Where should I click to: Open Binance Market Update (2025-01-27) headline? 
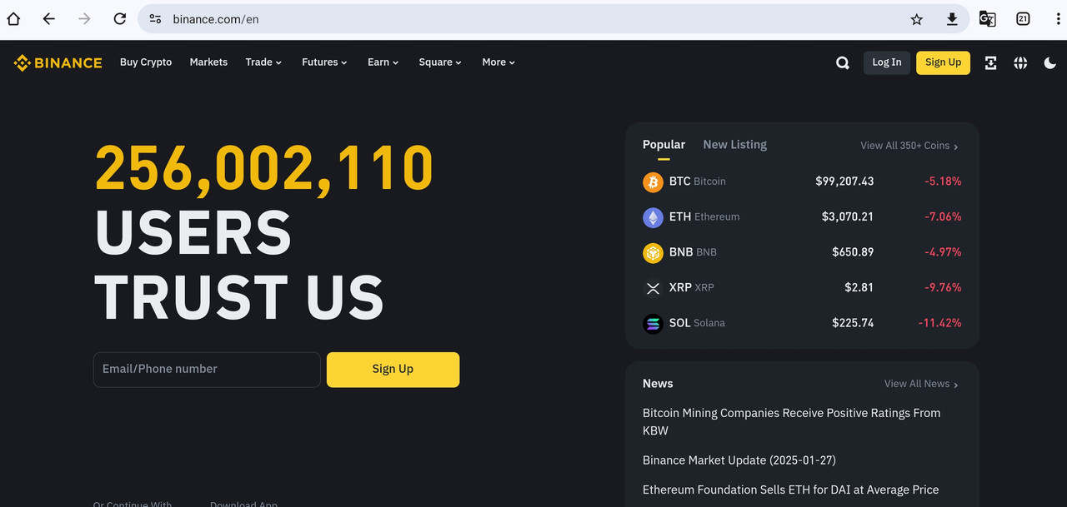[x=739, y=460]
